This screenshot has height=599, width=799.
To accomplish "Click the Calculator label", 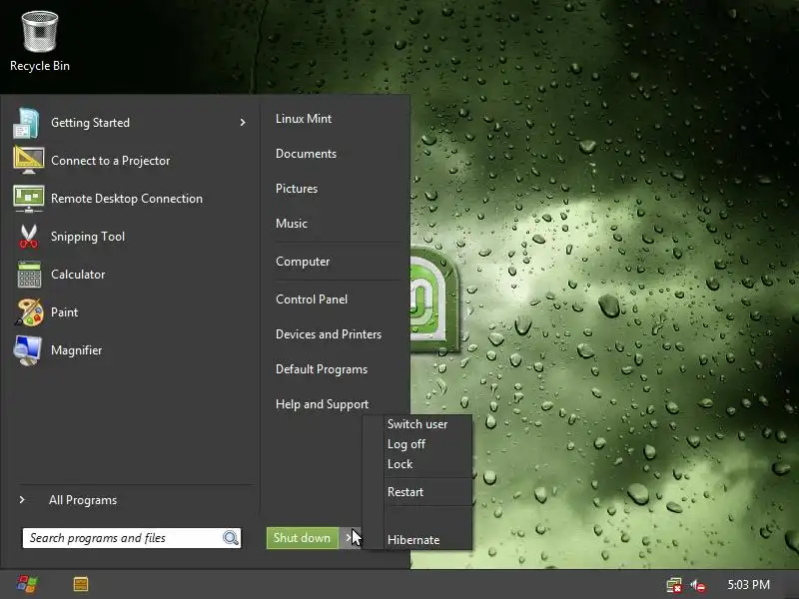I will (x=78, y=275).
